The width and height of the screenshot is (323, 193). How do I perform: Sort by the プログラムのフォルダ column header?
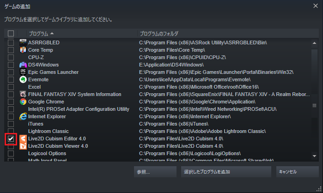click(x=228, y=33)
